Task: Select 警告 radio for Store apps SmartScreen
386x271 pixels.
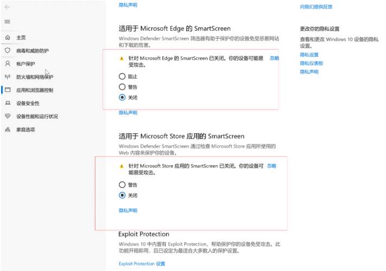Action: click(x=122, y=185)
